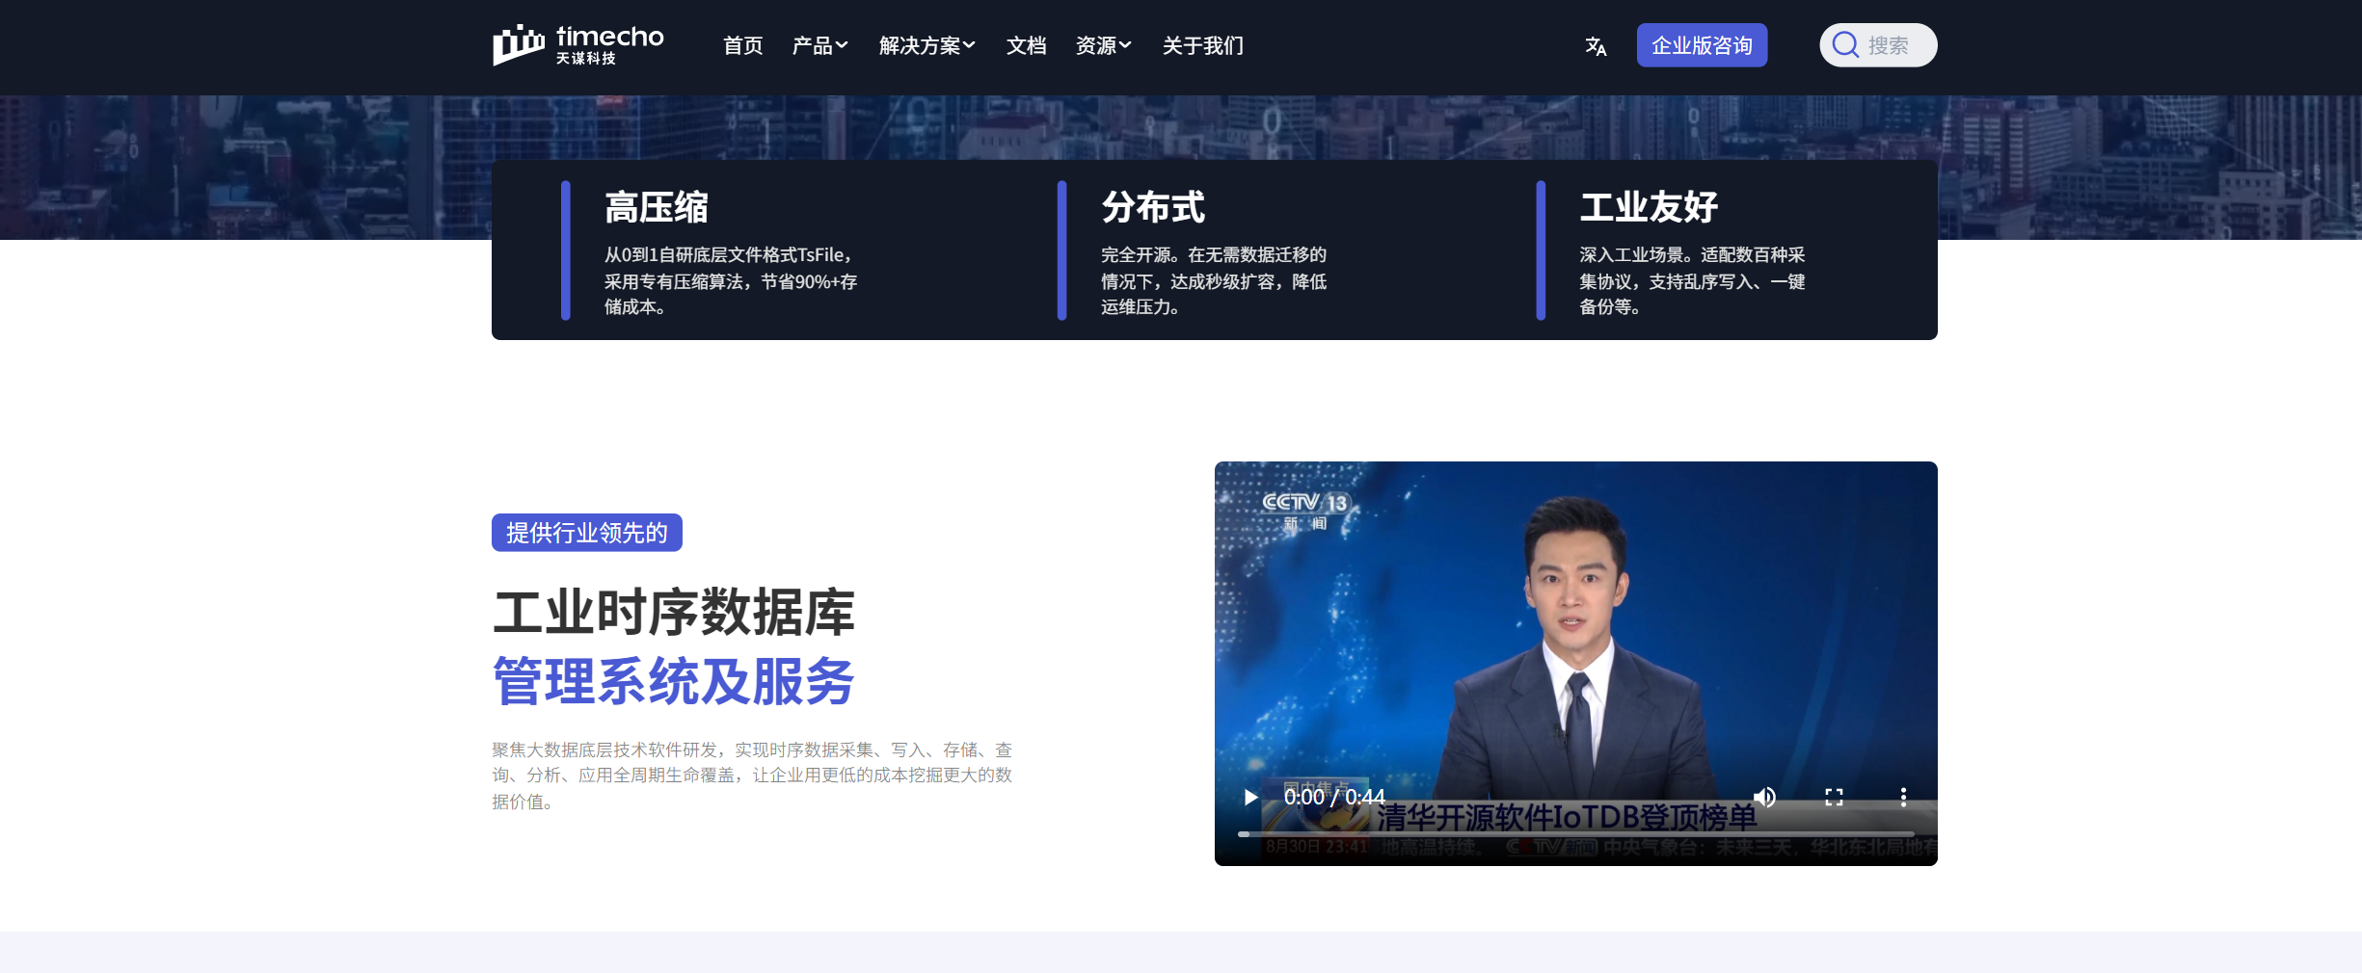This screenshot has height=973, width=2362.
Task: Click the 0:00 / 0:44 timestamp
Action: pos(1334,797)
